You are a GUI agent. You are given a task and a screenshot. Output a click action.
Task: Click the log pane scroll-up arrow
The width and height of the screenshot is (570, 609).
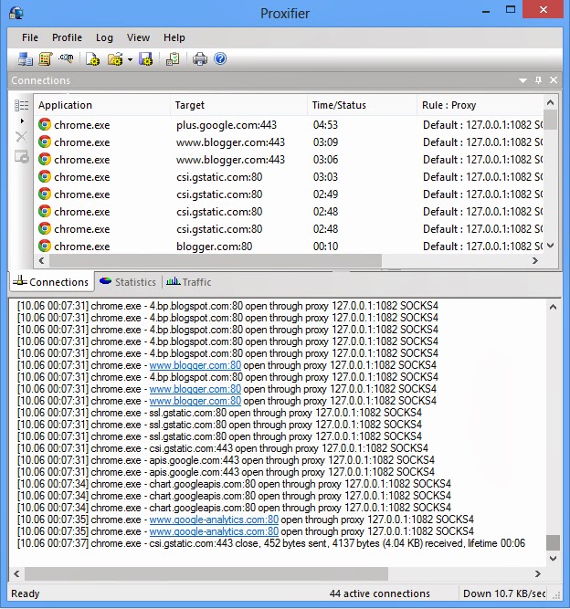pyautogui.click(x=554, y=307)
